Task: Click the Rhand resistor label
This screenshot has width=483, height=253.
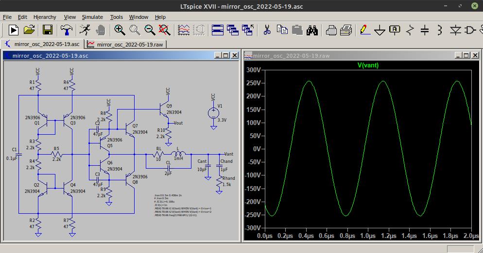Action: point(228,178)
